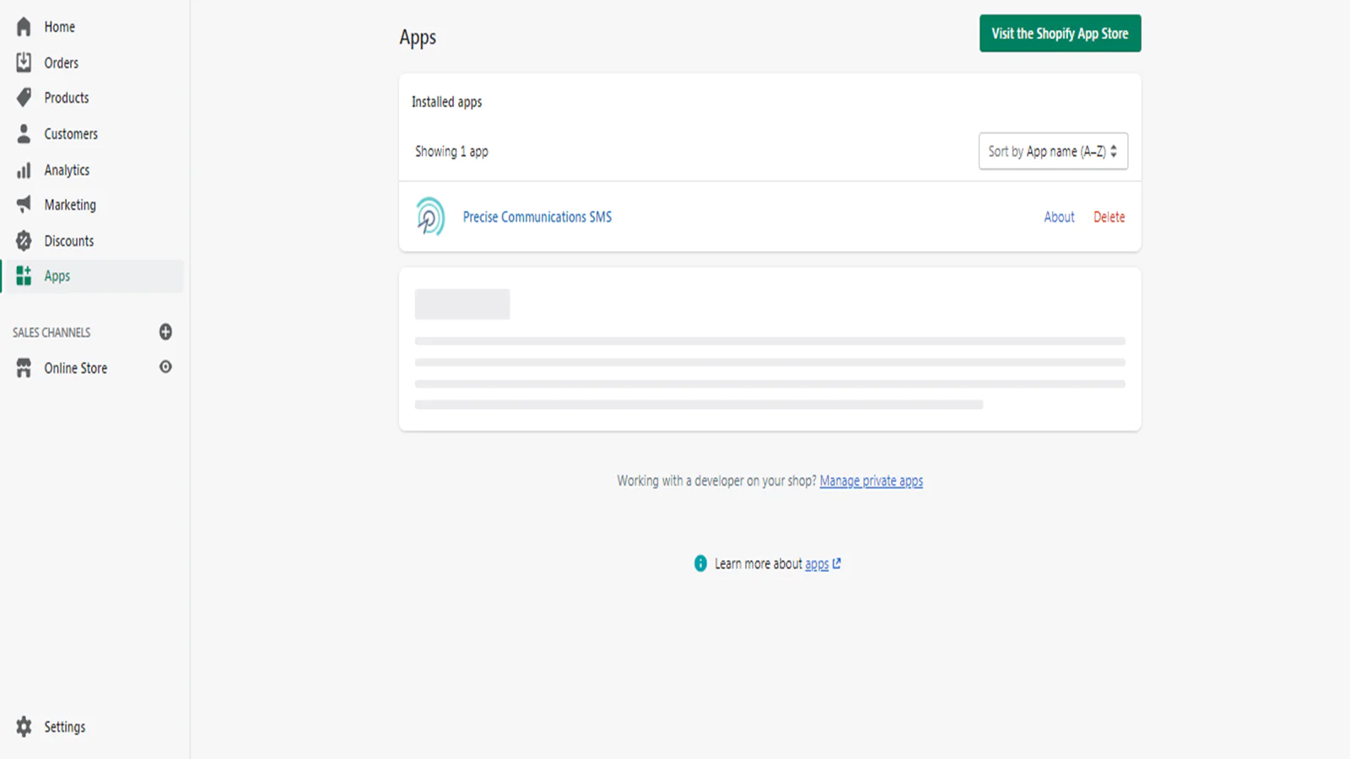
Task: Add a sales channel with plus icon
Action: 165,332
